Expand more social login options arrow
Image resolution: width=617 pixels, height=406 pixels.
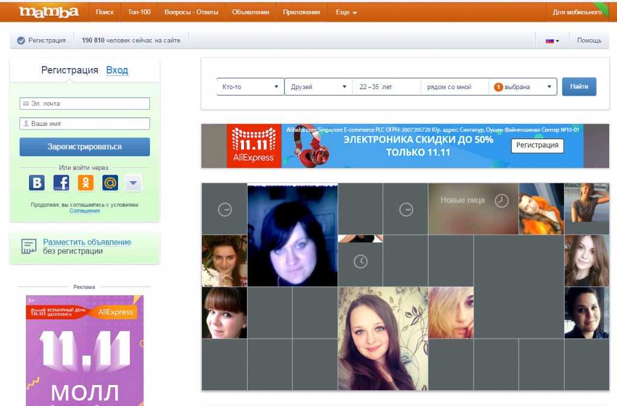point(133,183)
